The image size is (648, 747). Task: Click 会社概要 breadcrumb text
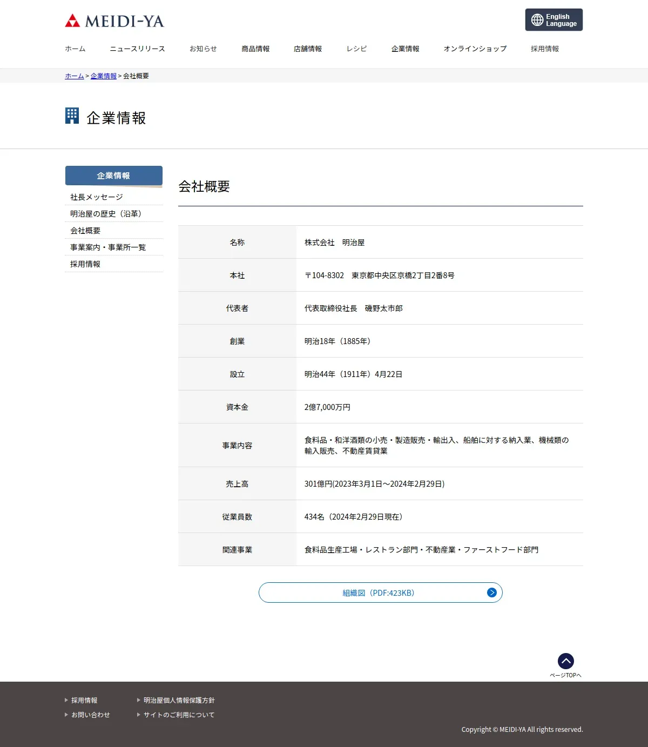pos(136,76)
